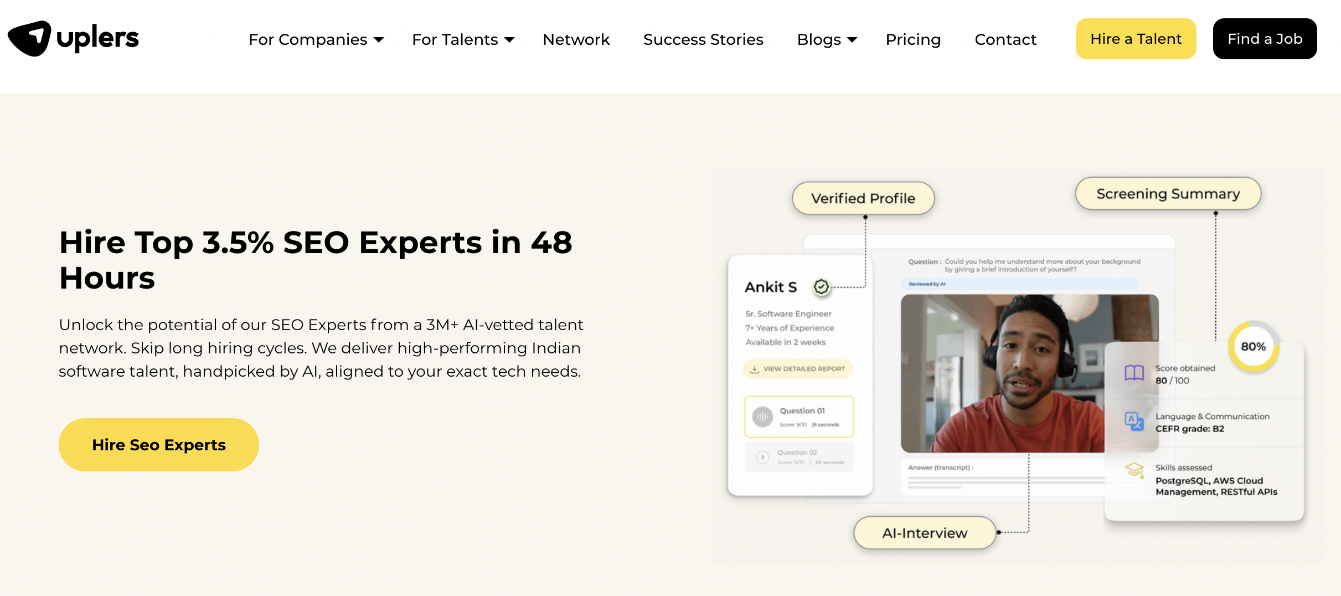This screenshot has height=596, width=1341.
Task: Click the AI interview video thumbnail
Action: coord(1002,373)
